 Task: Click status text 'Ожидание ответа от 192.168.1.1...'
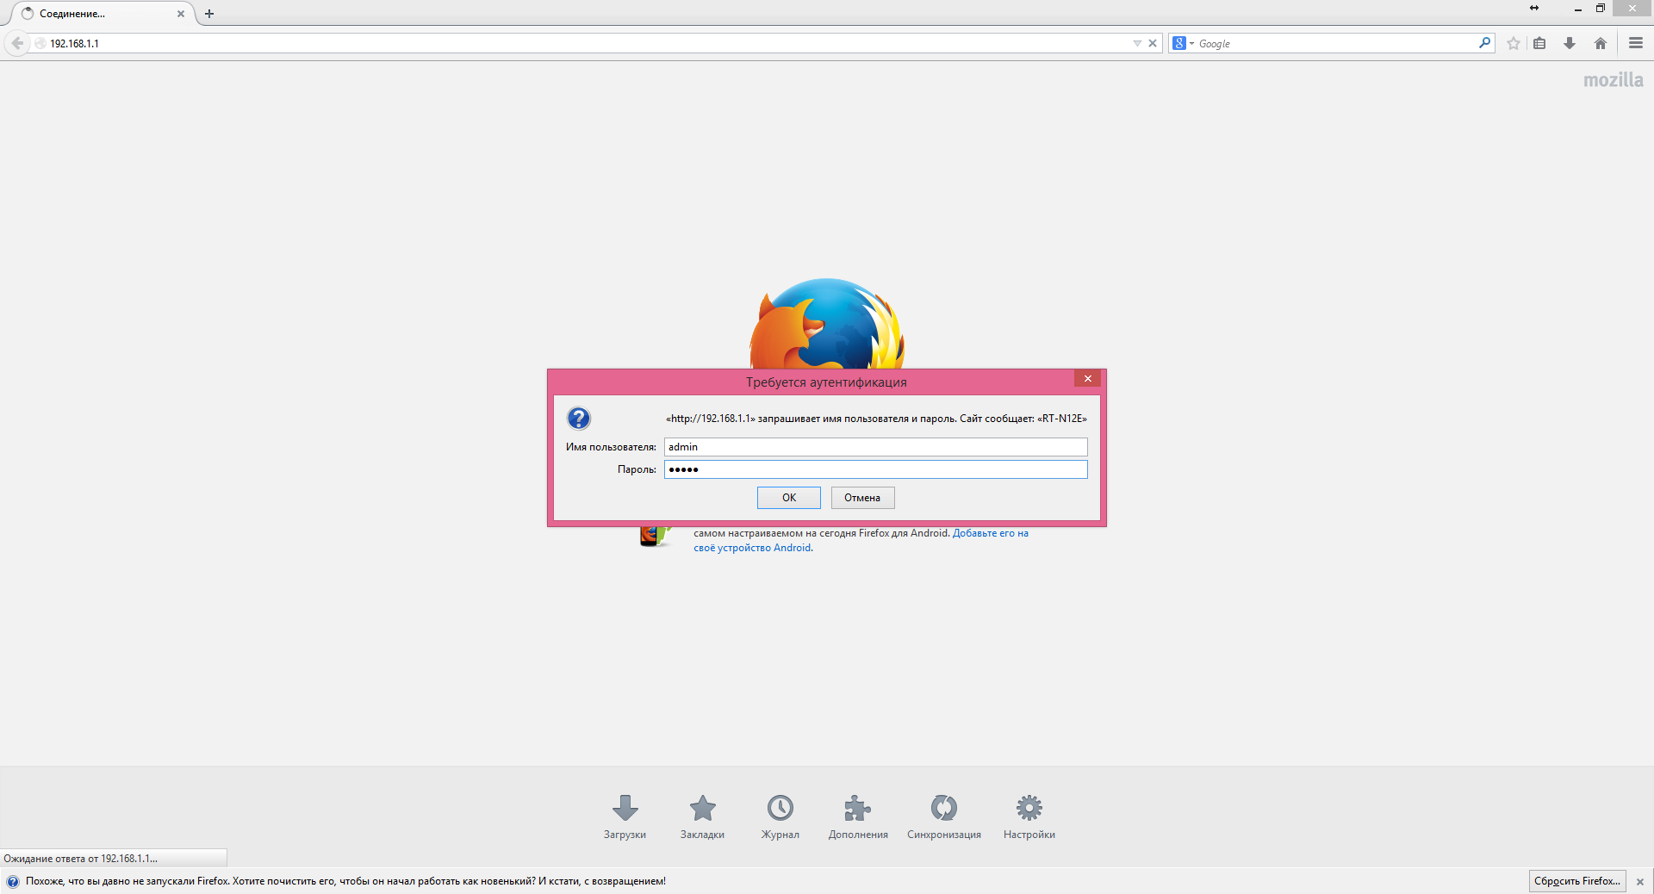click(81, 859)
